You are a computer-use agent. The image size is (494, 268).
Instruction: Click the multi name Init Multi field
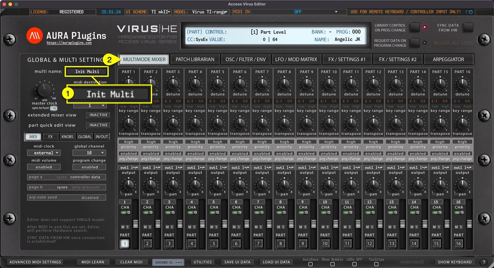coord(87,72)
